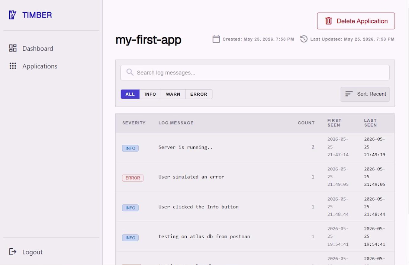Click the SEVERITY column header
Screen dimensions: 409x265
tap(134, 123)
